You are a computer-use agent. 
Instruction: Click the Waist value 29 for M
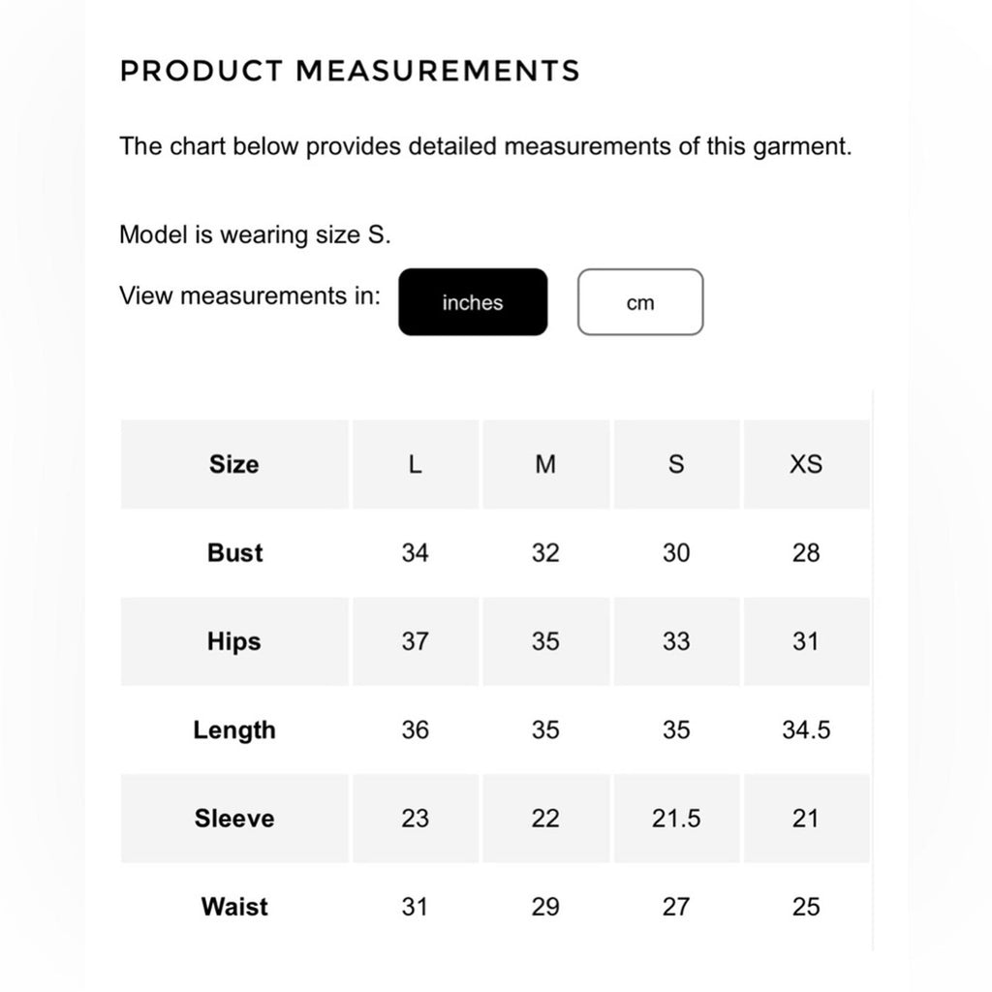[545, 907]
